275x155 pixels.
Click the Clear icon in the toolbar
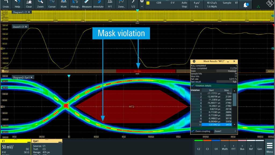29,4
